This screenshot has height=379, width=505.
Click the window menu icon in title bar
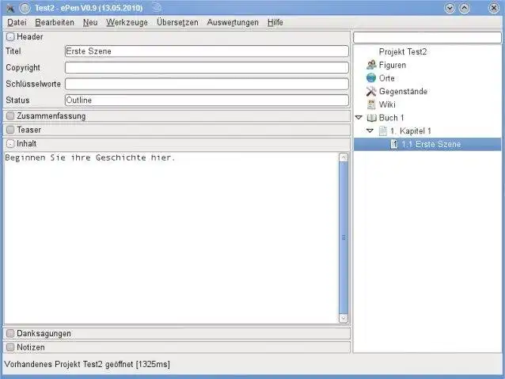(10, 8)
